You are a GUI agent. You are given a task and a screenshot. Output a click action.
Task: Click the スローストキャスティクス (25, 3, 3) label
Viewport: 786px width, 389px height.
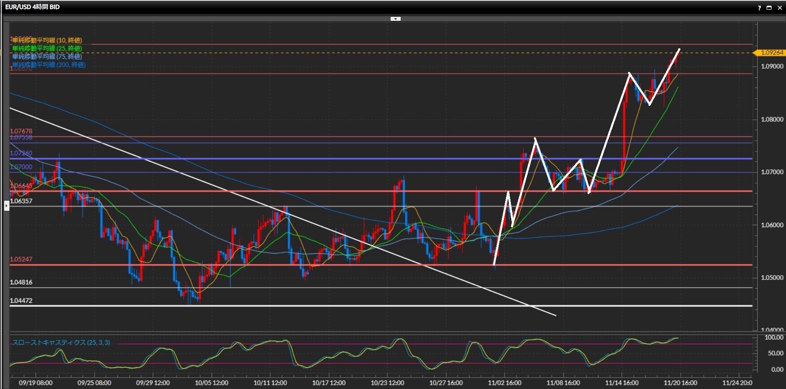(x=61, y=342)
